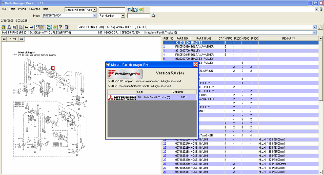Click the REMARKS column header
Image resolution: width=324 pixels, height=175 pixels.
(x=288, y=39)
